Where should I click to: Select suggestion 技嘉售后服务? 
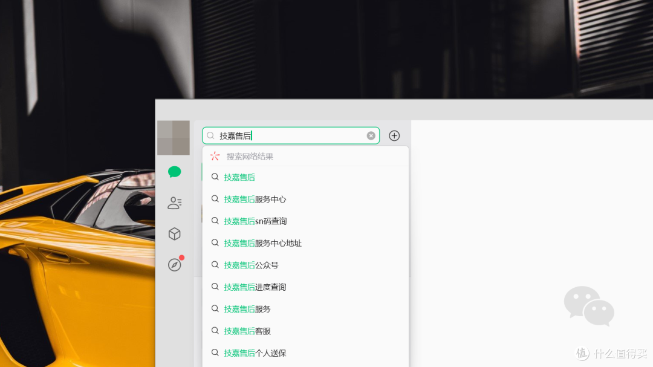coord(306,309)
